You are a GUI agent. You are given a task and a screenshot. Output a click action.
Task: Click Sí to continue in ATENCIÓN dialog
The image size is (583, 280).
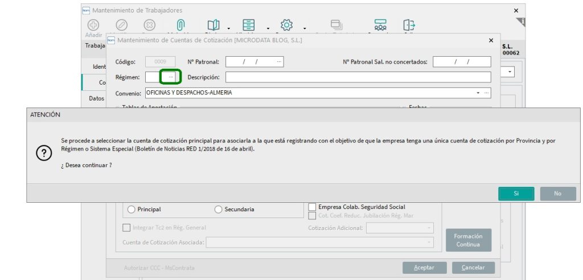pos(516,194)
